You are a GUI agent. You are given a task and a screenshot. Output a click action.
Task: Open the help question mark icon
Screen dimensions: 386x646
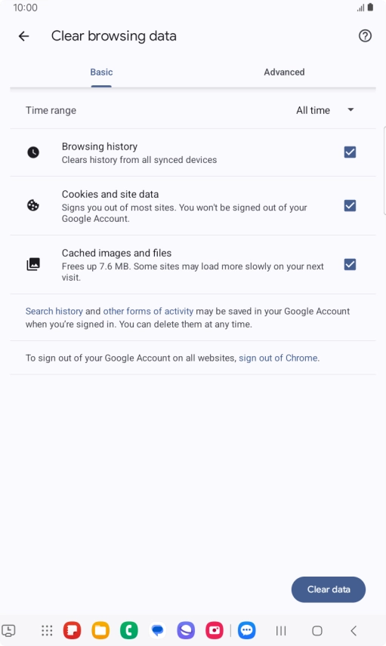coord(365,36)
